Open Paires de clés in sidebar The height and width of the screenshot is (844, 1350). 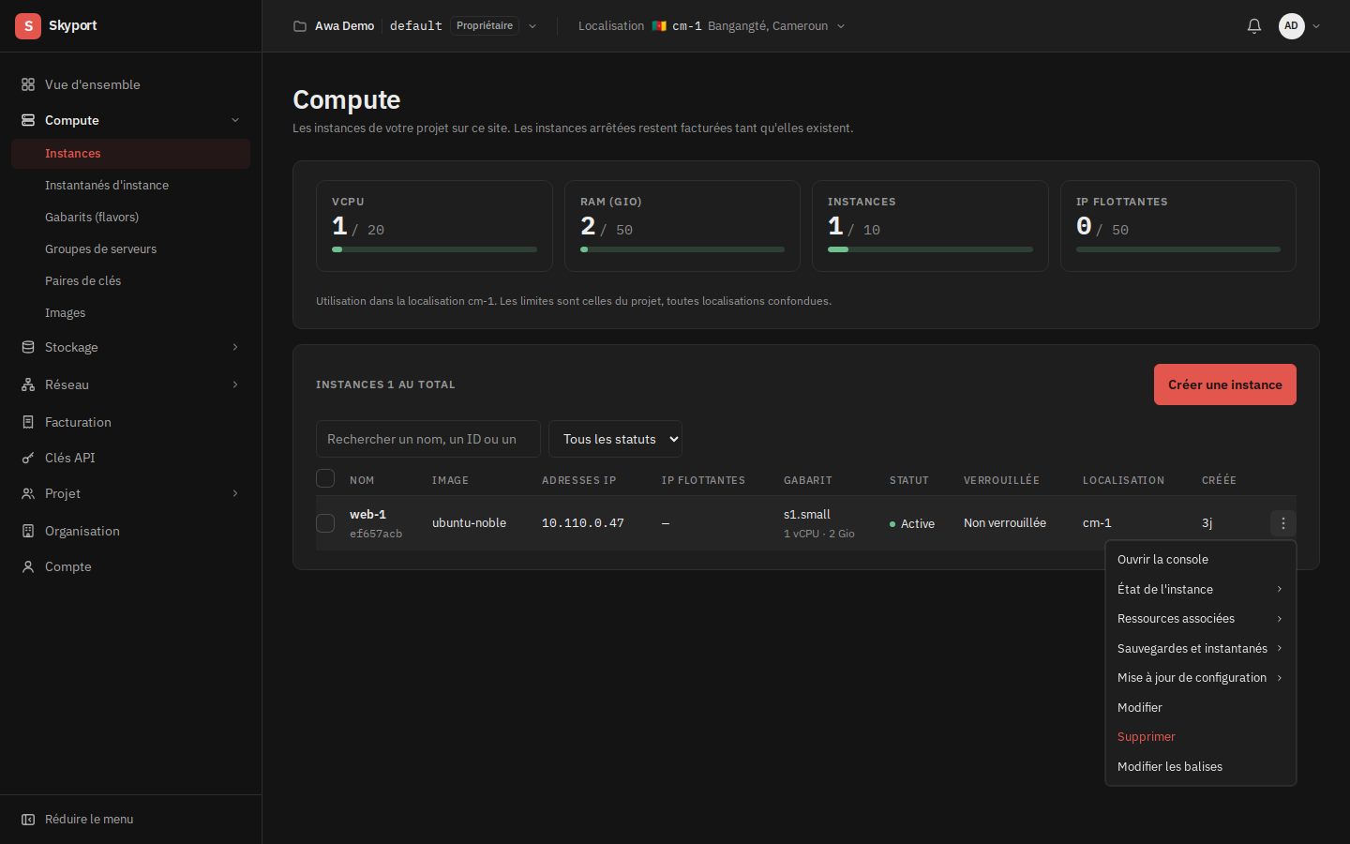tap(130, 281)
